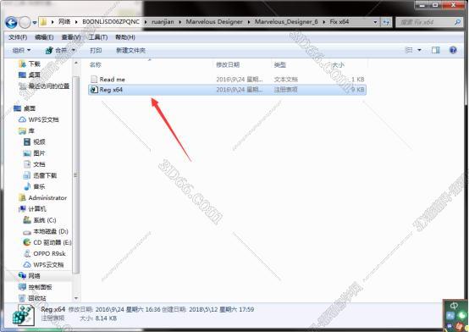Select 网络 in the navigation pane
Screen dimensions: 469x332
click(34, 276)
